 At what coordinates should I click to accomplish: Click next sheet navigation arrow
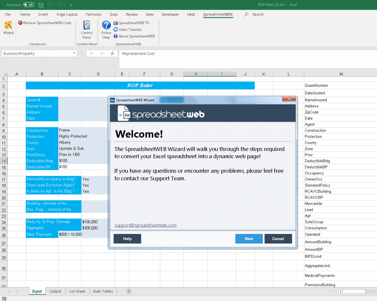[x=17, y=291]
